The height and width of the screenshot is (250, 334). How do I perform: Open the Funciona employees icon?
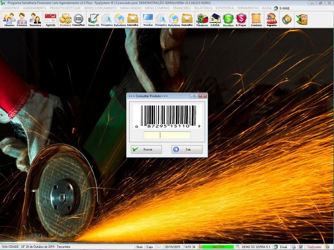(x=35, y=20)
